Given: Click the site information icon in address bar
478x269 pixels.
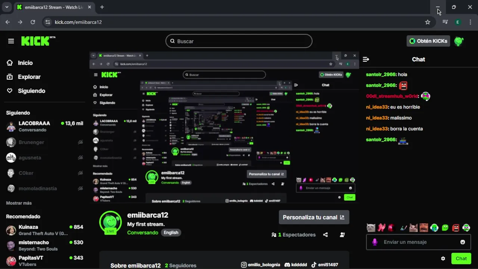Looking at the screenshot, I should tap(47, 22).
